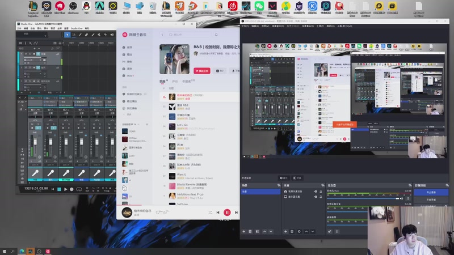The image size is (454, 255).
Task: Start playback in Studio One transport
Action: tap(65, 189)
